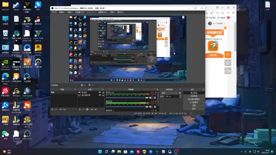276x155 pixels.
Task: Move scene up in Scenes panel
Action: [61, 109]
